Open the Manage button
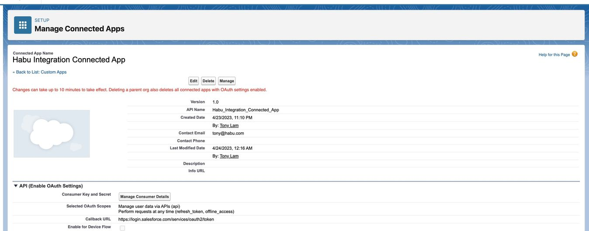The width and height of the screenshot is (589, 231). [x=227, y=81]
